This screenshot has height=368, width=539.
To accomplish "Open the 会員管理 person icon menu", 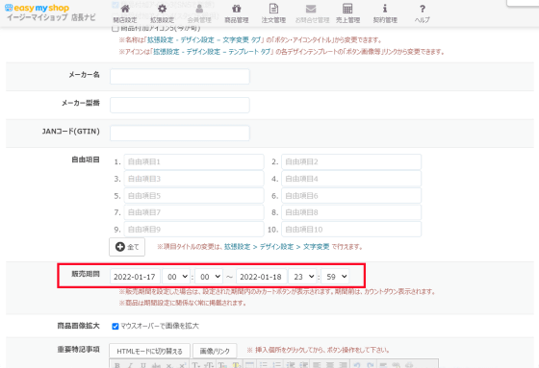I will [x=199, y=13].
